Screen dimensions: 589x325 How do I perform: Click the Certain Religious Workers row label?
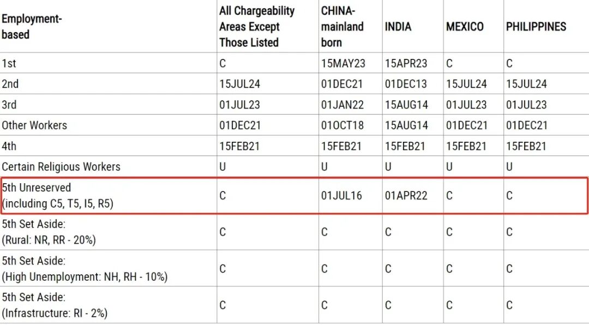coord(61,167)
